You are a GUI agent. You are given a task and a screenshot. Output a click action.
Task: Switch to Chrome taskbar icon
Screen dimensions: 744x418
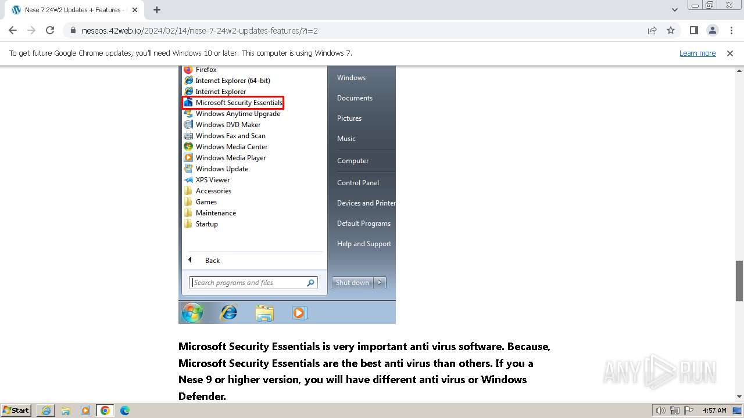pos(105,410)
